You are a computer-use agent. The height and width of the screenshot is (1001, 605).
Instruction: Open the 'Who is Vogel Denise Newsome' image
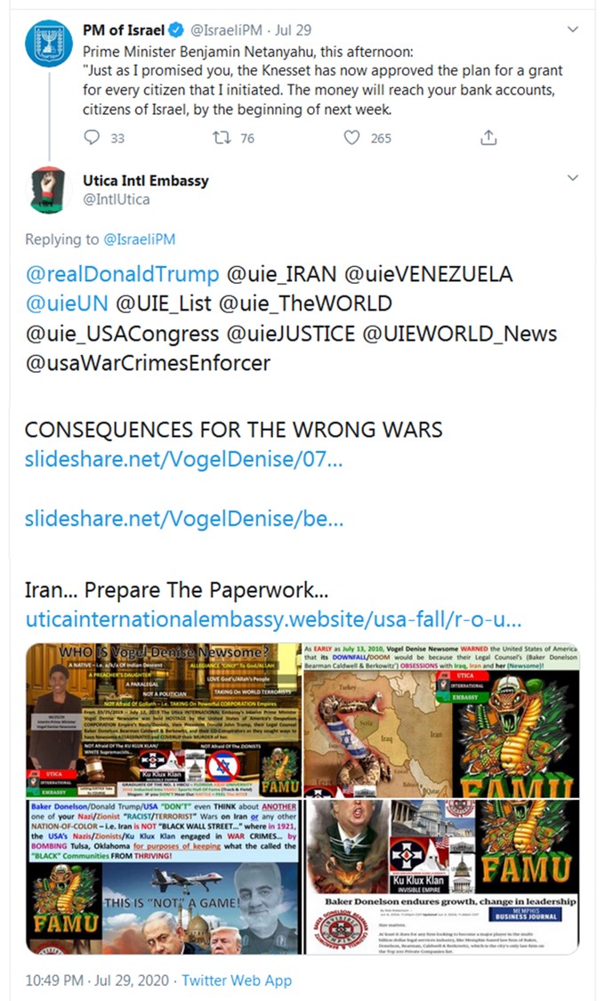pos(164,720)
